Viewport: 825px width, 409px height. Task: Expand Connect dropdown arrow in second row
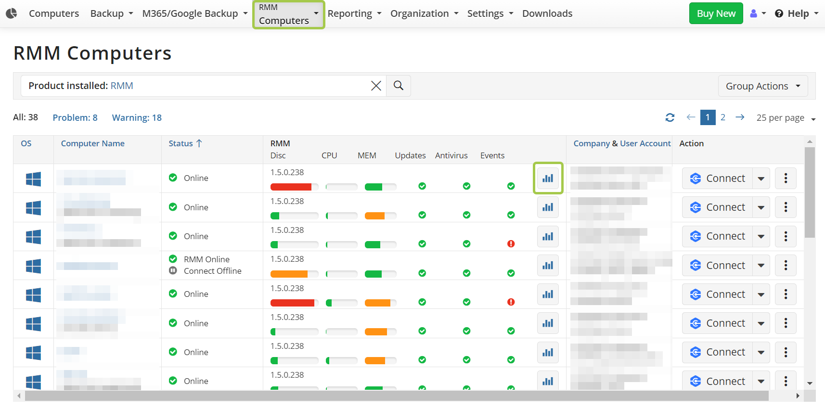click(x=761, y=207)
